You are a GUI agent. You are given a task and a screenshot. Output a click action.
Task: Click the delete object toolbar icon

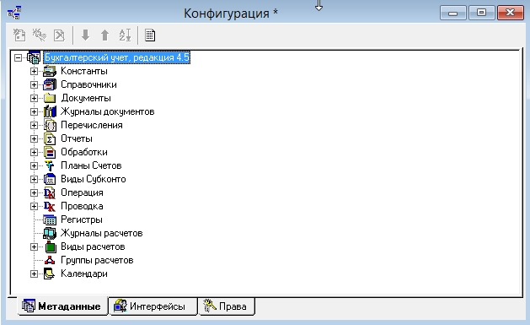coord(59,35)
